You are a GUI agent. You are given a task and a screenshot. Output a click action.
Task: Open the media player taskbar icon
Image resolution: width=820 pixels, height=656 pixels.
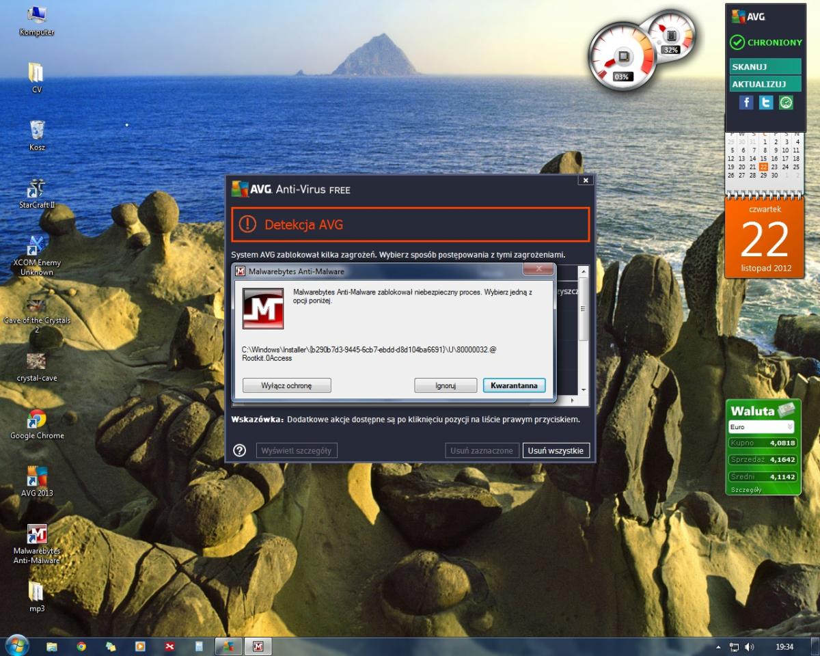point(140,646)
